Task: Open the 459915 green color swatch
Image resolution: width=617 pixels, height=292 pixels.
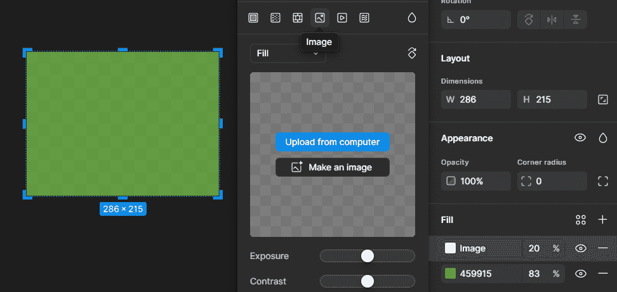Action: [450, 274]
